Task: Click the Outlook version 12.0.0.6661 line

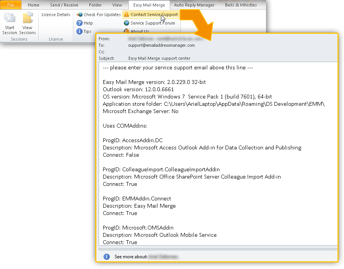Action: coord(138,89)
